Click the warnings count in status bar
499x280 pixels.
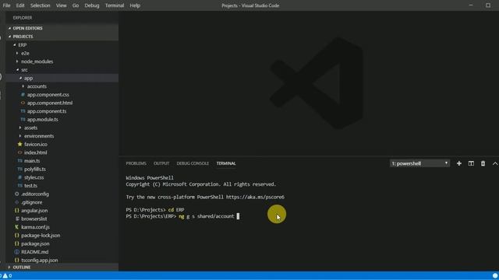7,275
